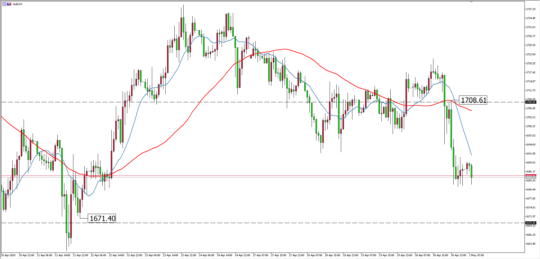Click the 1708.61 price label box
Viewport: 540px width, 259px height.
pos(473,100)
